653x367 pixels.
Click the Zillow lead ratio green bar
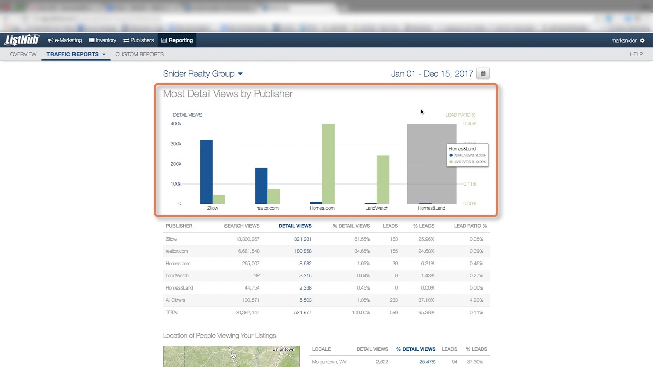219,199
